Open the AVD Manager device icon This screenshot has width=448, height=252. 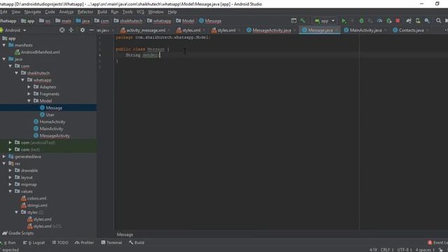(x=418, y=20)
